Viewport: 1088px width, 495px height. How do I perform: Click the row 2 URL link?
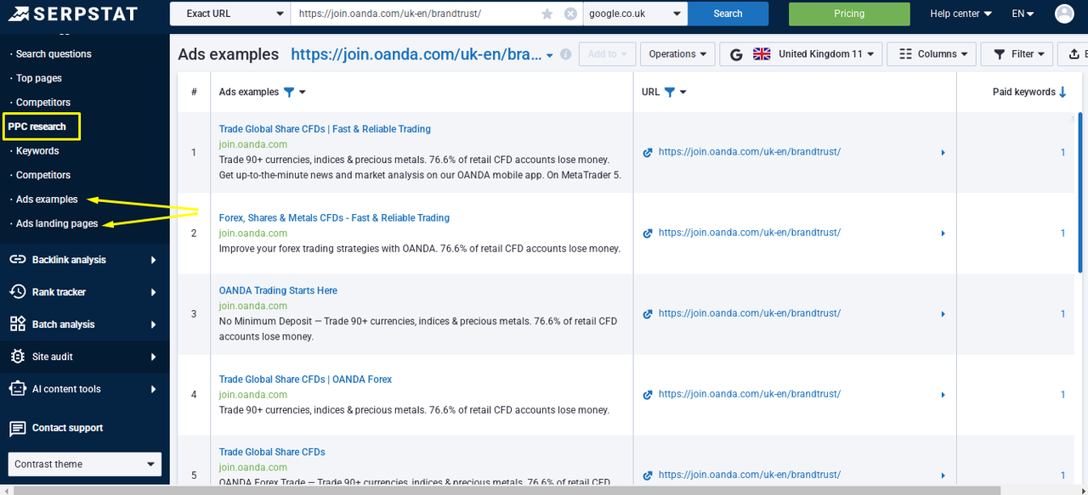click(x=750, y=233)
